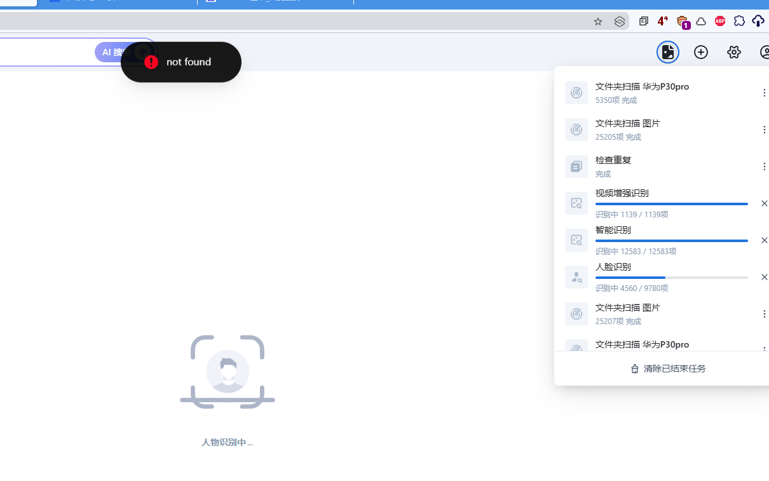Open the task list icon in app toolbar
This screenshot has width=769, height=481.
668,52
